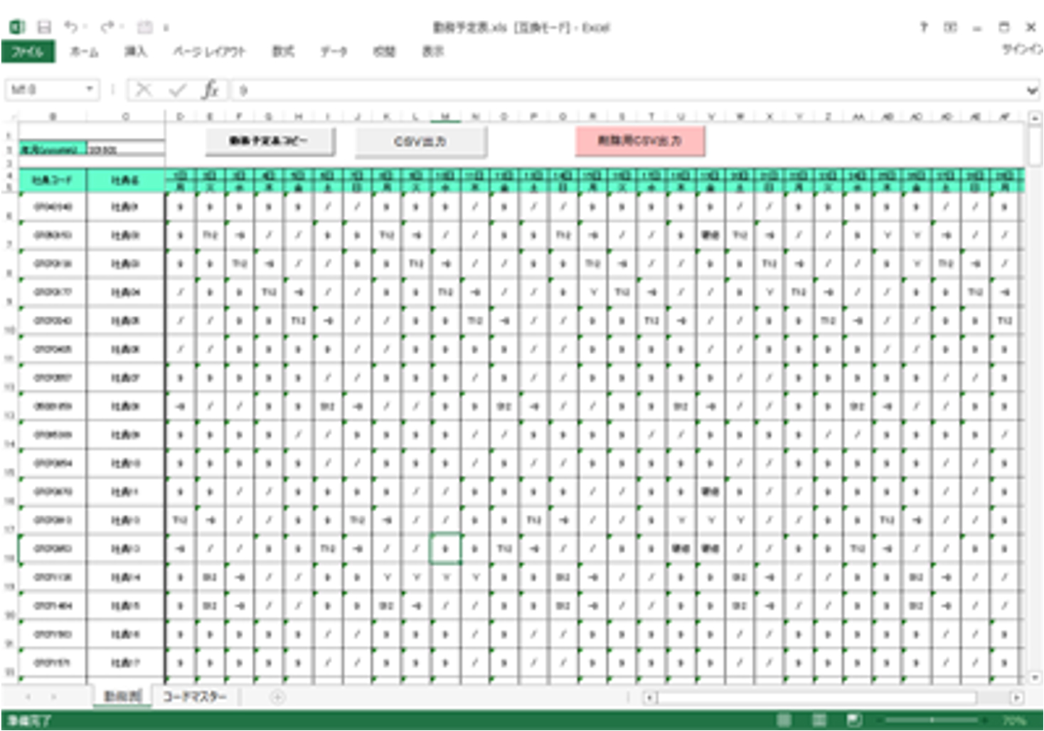Click the horizontal scrollbar left arrow
This screenshot has height=731, width=1044.
649,698
